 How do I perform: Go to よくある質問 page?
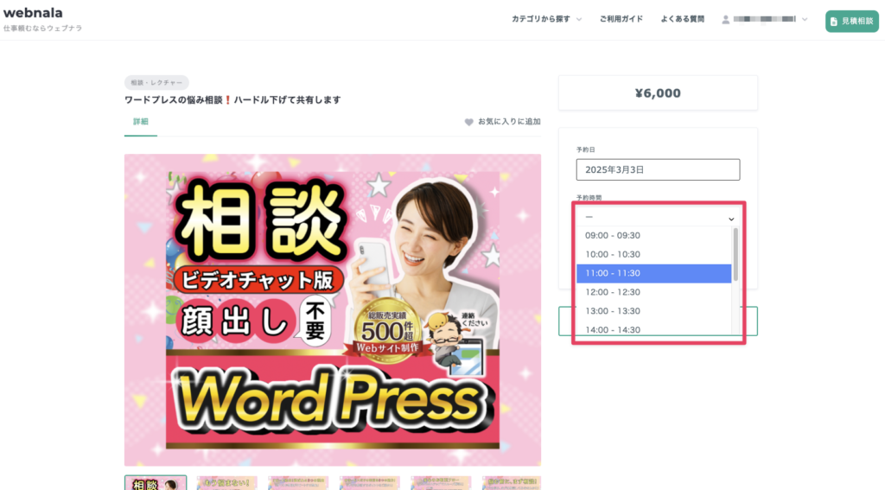pos(683,19)
